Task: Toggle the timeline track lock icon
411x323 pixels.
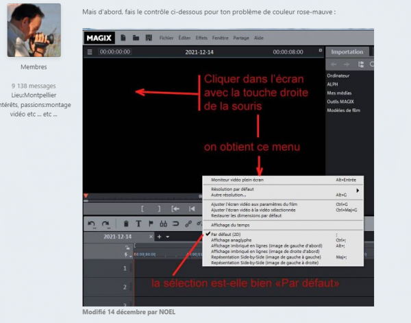Action: click(x=127, y=248)
